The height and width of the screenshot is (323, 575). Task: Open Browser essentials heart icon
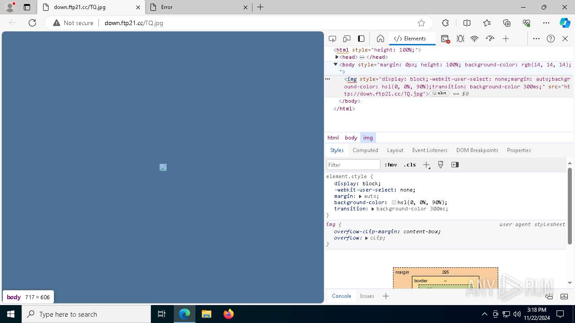526,23
